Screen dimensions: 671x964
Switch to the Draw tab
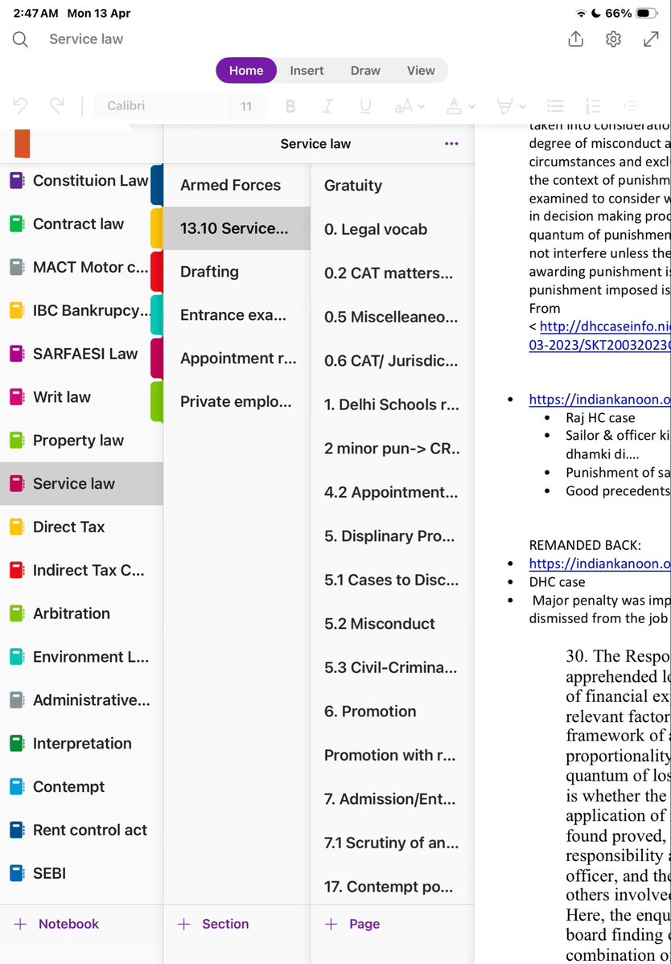pyautogui.click(x=365, y=70)
